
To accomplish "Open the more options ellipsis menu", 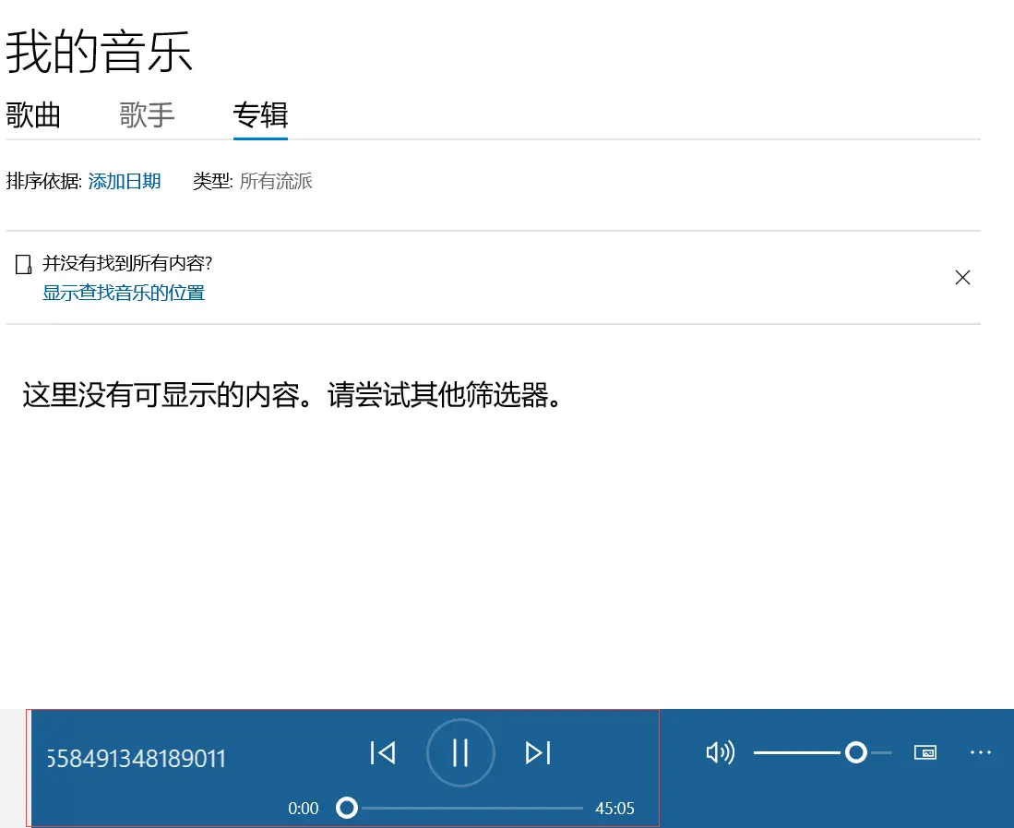I will [981, 752].
